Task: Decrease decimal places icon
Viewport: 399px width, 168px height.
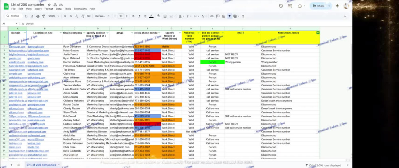Action: (77, 16)
